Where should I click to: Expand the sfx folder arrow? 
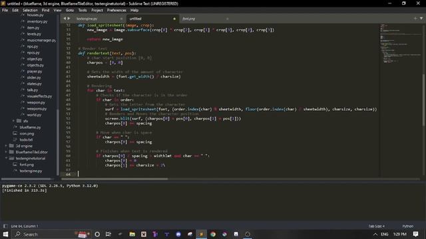13,121
